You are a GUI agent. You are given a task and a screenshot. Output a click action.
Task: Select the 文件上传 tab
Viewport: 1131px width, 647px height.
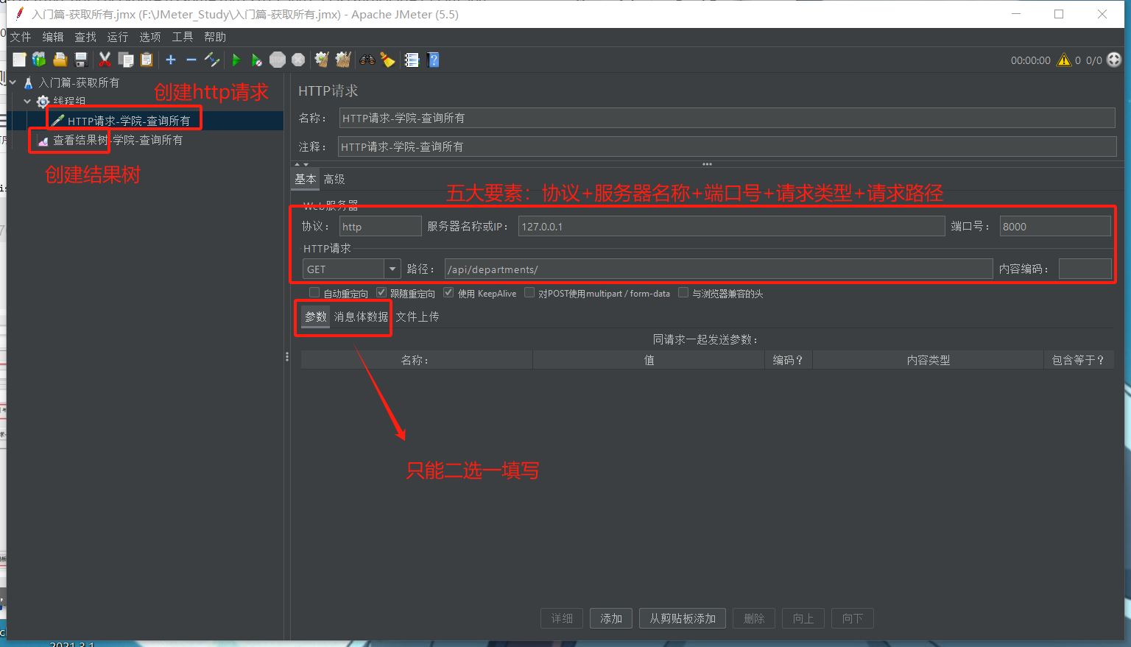417,317
